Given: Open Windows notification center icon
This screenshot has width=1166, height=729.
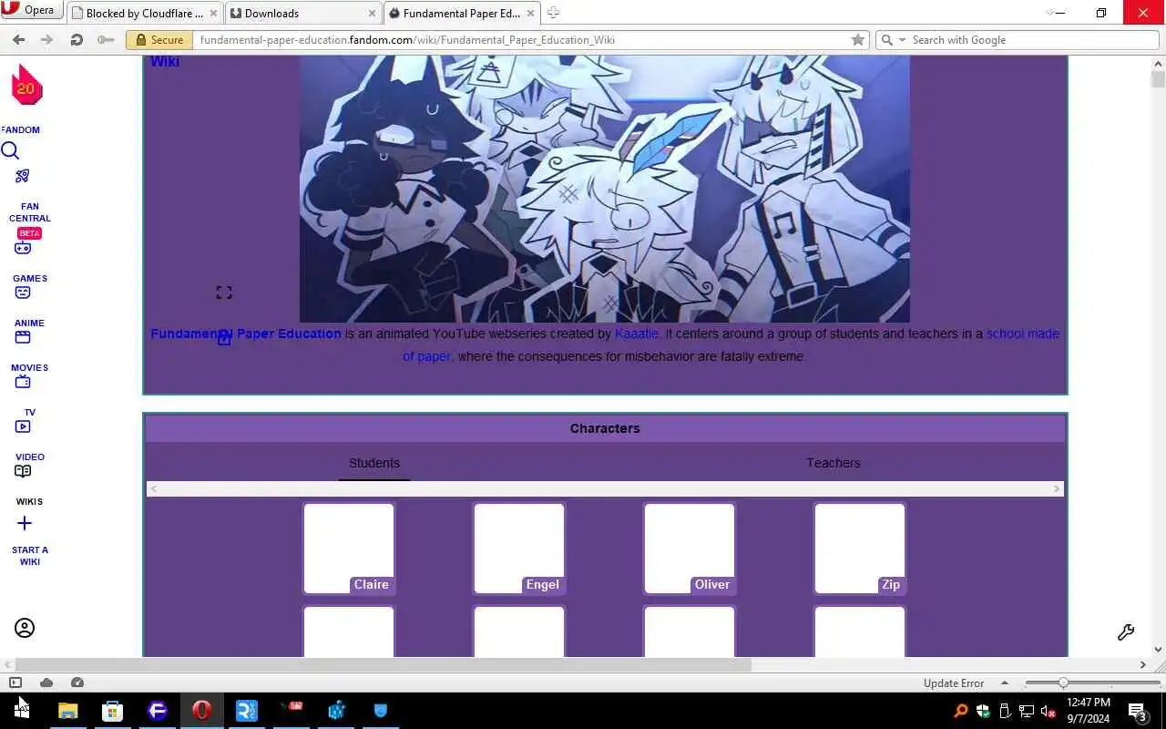Looking at the screenshot, I should (x=1137, y=711).
